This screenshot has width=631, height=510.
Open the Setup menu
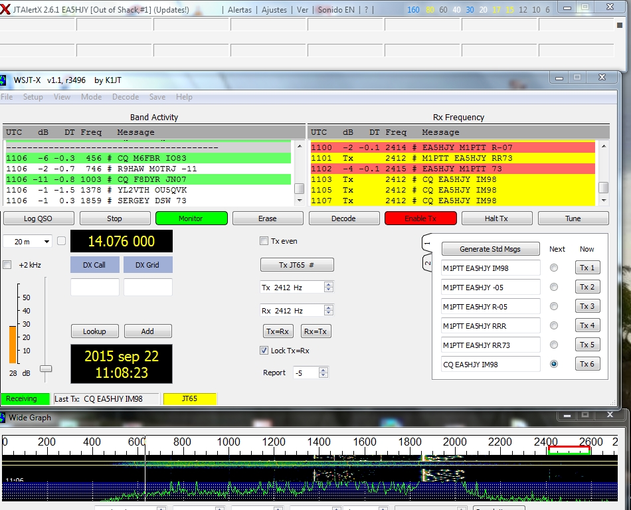tap(33, 97)
